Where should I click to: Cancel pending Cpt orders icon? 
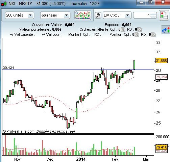point(123,30)
